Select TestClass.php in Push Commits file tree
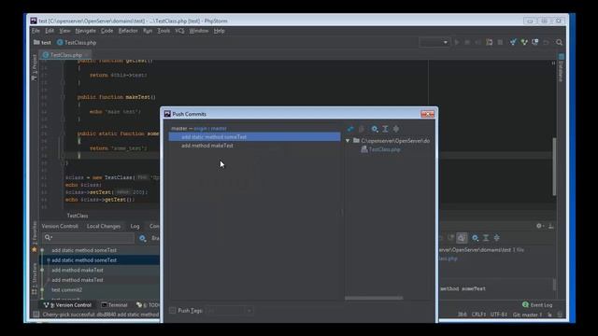This screenshot has height=336, width=598. (x=384, y=149)
